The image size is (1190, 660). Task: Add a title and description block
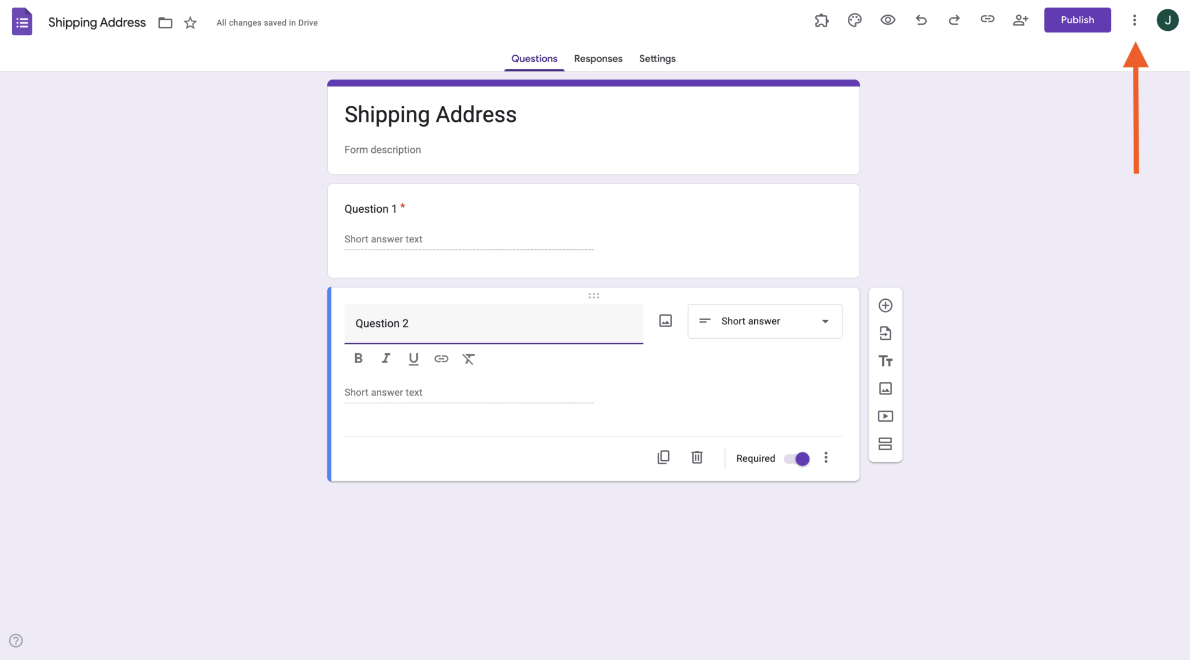885,360
